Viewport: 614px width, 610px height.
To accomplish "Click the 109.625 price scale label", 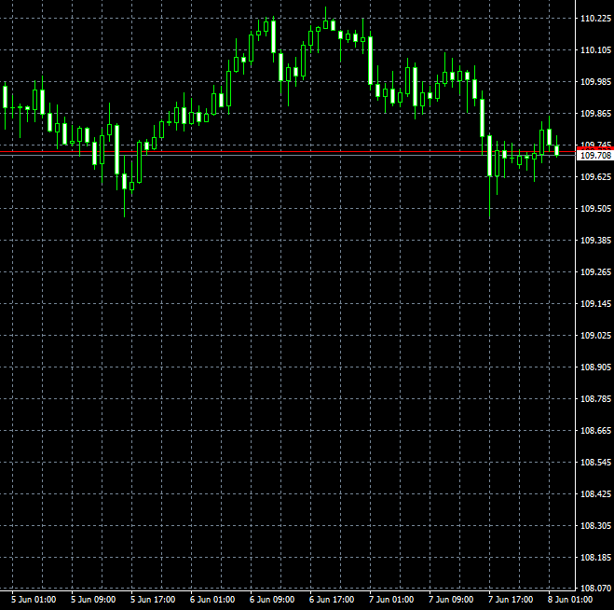I will [595, 177].
